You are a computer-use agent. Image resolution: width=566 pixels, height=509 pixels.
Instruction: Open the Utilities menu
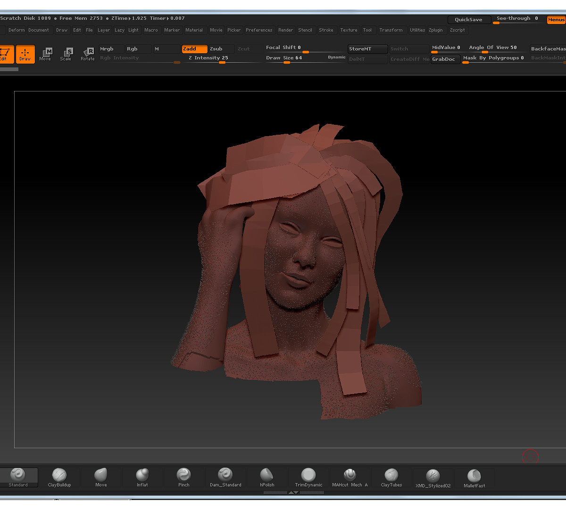pyautogui.click(x=417, y=30)
